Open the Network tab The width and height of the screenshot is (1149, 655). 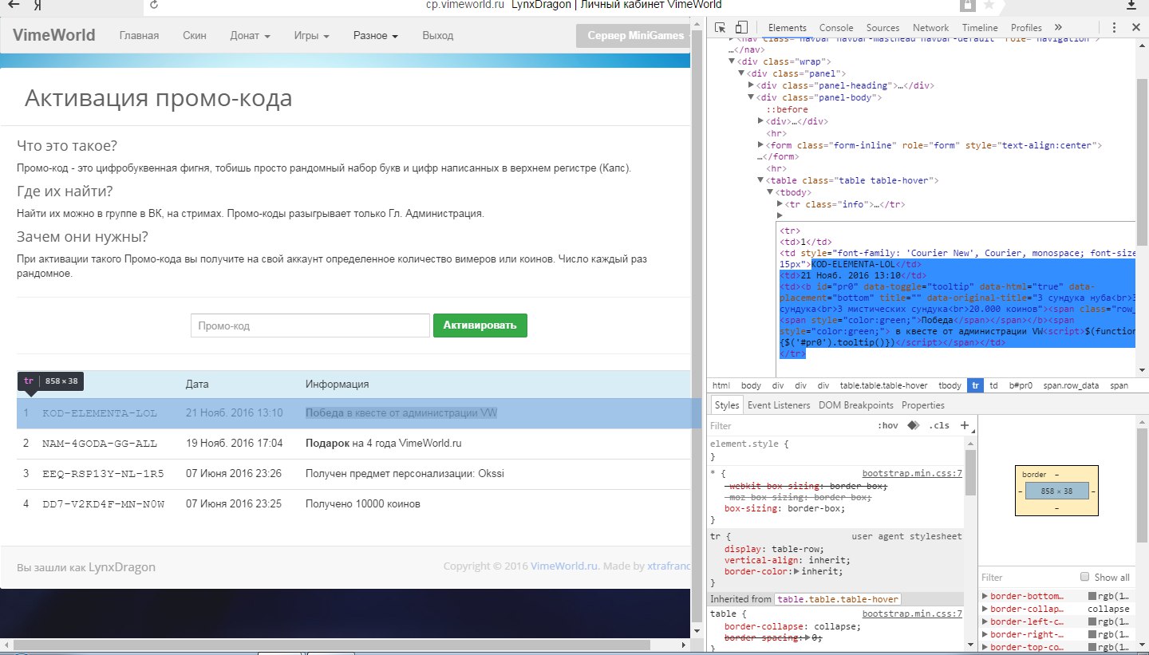click(x=930, y=27)
